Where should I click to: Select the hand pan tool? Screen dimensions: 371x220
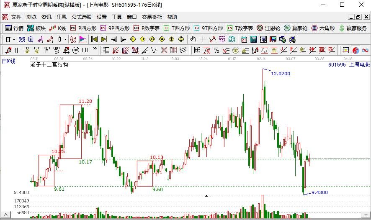[193, 39]
